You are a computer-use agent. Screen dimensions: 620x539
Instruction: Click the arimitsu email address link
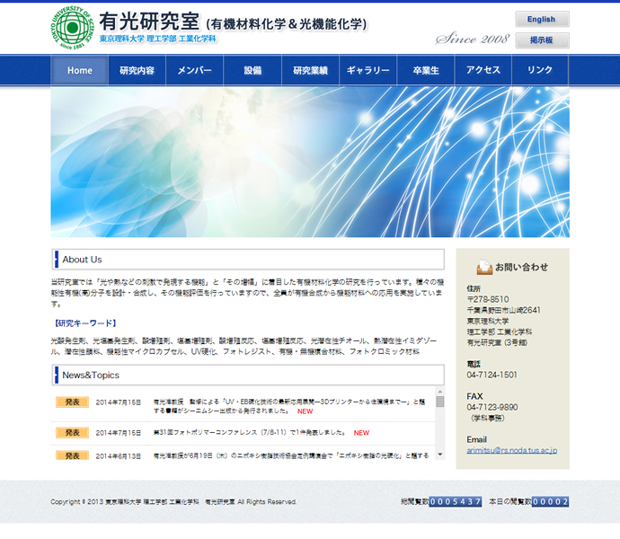[x=511, y=450]
